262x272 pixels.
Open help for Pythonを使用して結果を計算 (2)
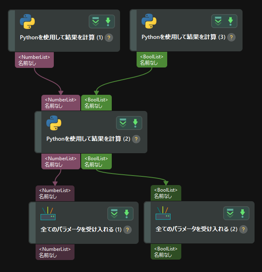[136, 139]
